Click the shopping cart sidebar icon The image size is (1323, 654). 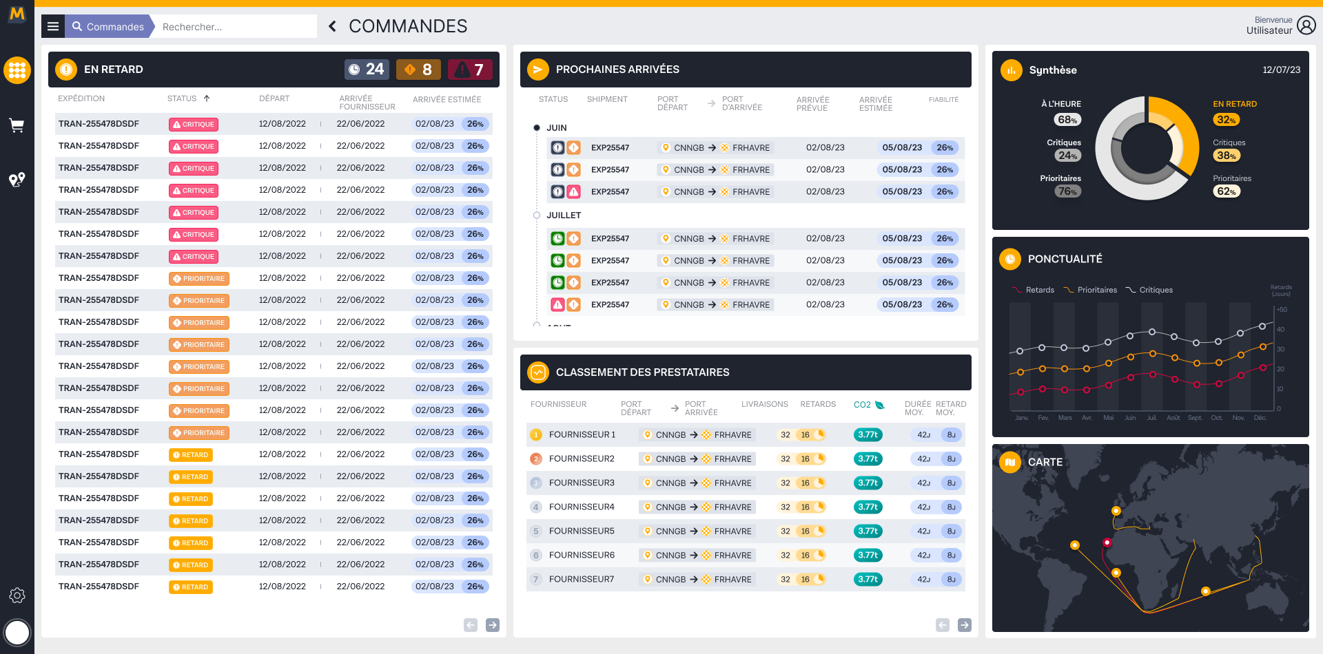tap(17, 125)
